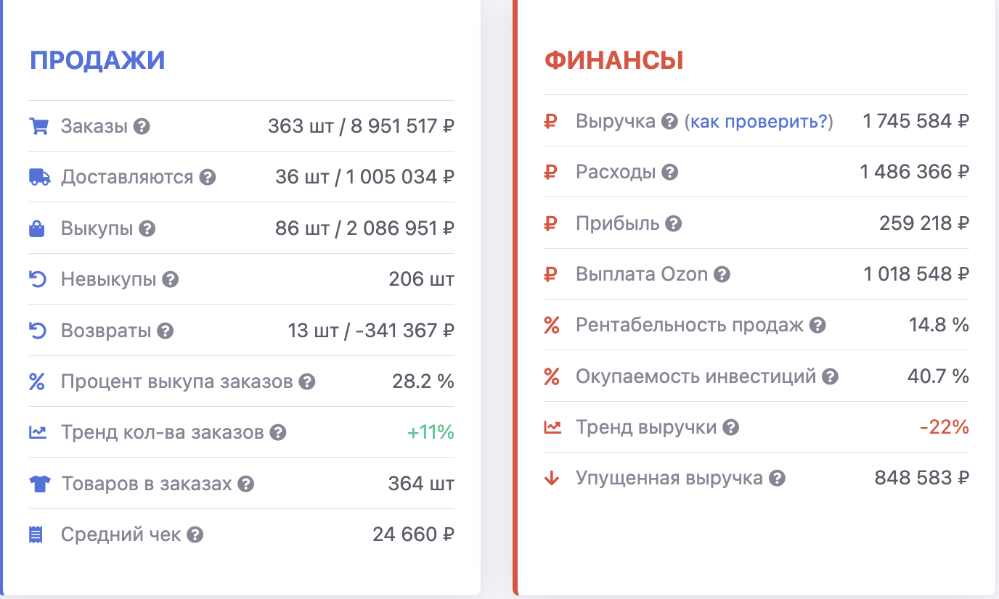Click the help icon beside Невыкупы

[170, 280]
